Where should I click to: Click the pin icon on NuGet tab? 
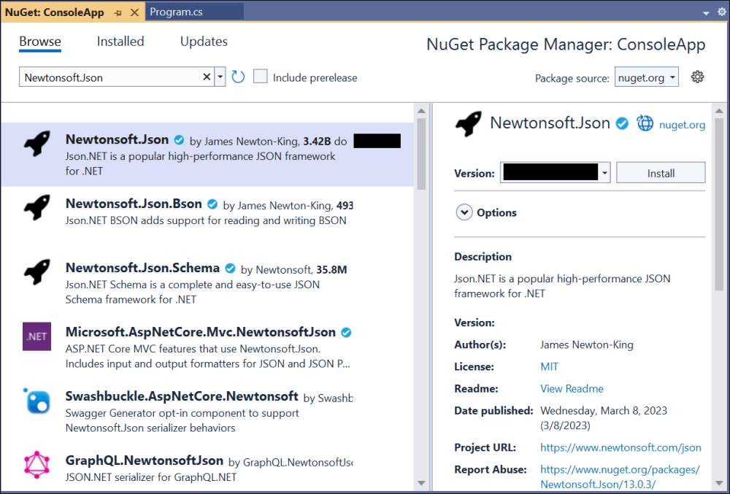tap(118, 13)
